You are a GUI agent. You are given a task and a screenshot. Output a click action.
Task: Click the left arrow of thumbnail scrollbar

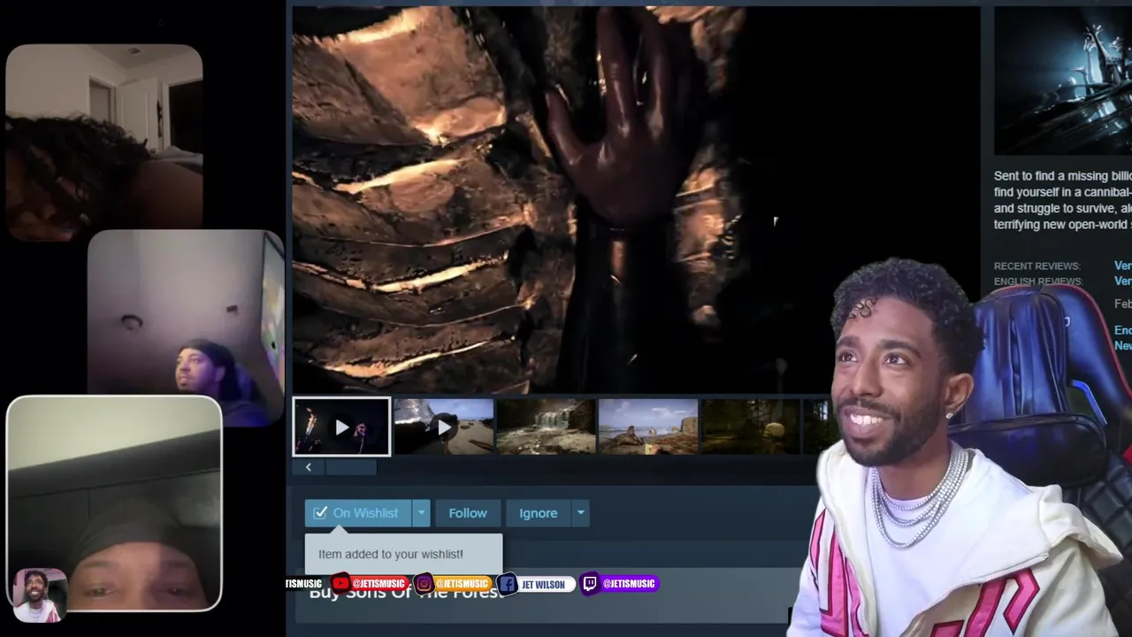click(309, 467)
